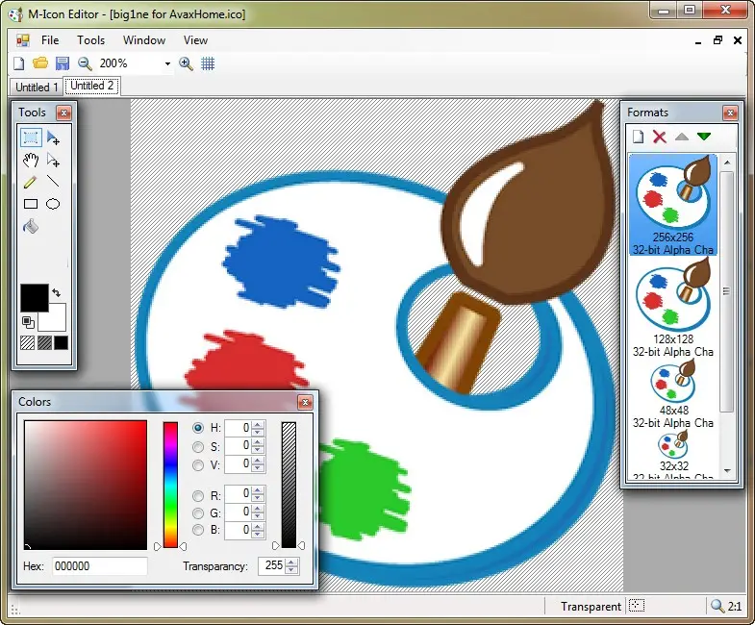Open the View menu

click(195, 40)
